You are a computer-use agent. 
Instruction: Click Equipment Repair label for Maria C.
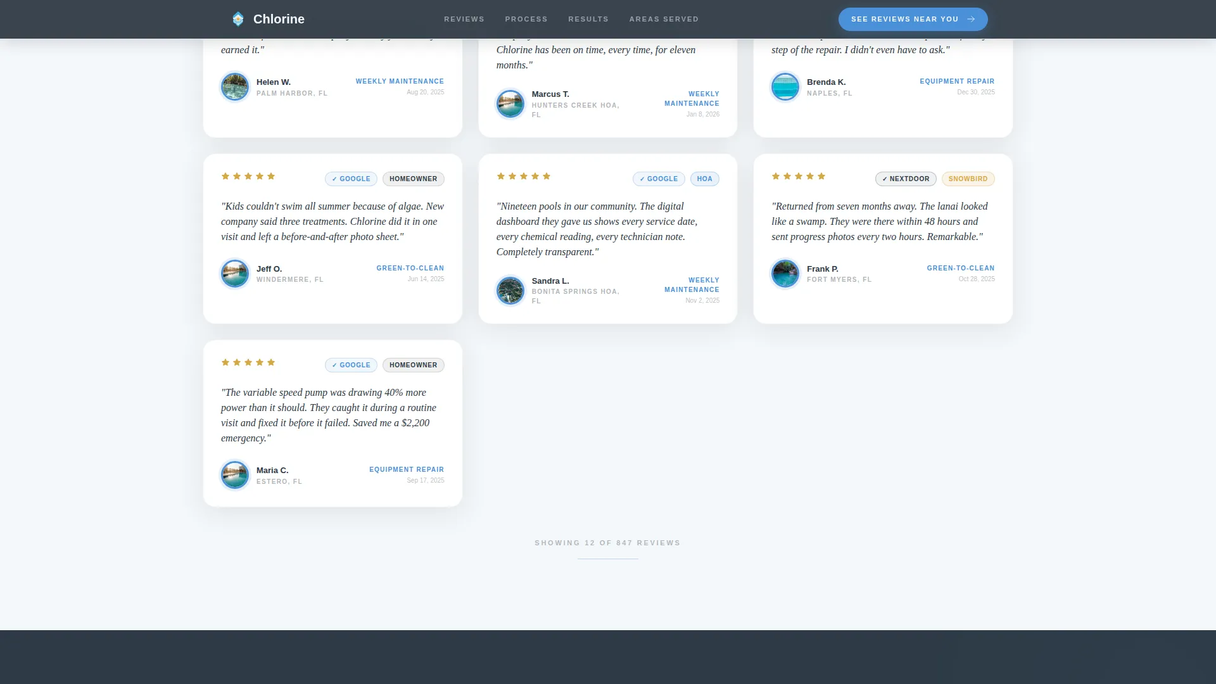(x=407, y=469)
